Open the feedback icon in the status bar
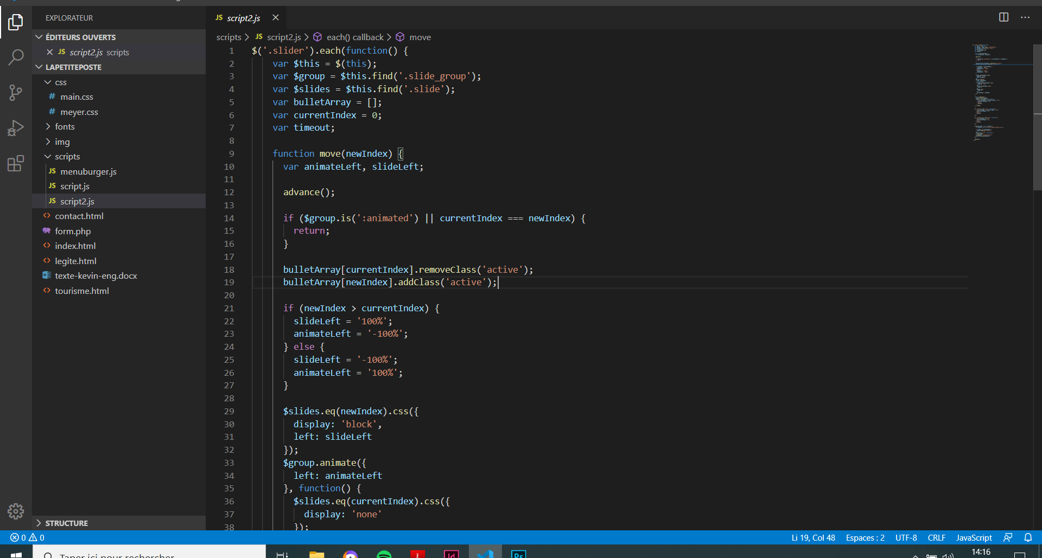 (1009, 537)
